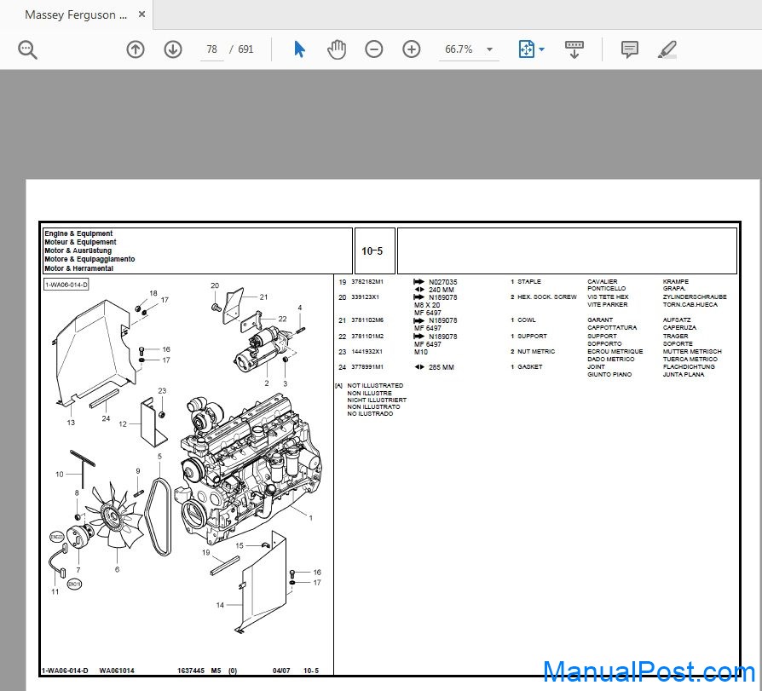Click the FLACHDICHTUNG German translation
762x691 pixels.
(689, 367)
